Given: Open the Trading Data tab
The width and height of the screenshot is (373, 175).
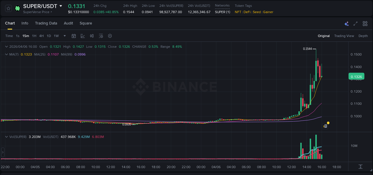Looking at the screenshot, I should click(46, 23).
